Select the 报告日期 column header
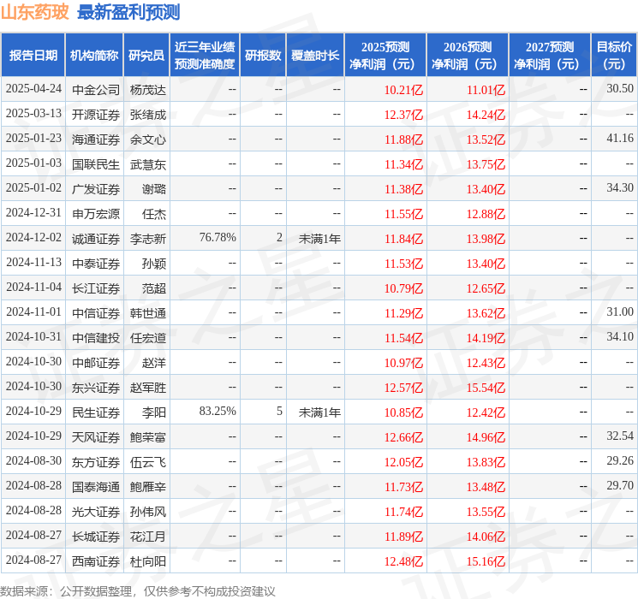638x599 pixels. click(x=33, y=56)
